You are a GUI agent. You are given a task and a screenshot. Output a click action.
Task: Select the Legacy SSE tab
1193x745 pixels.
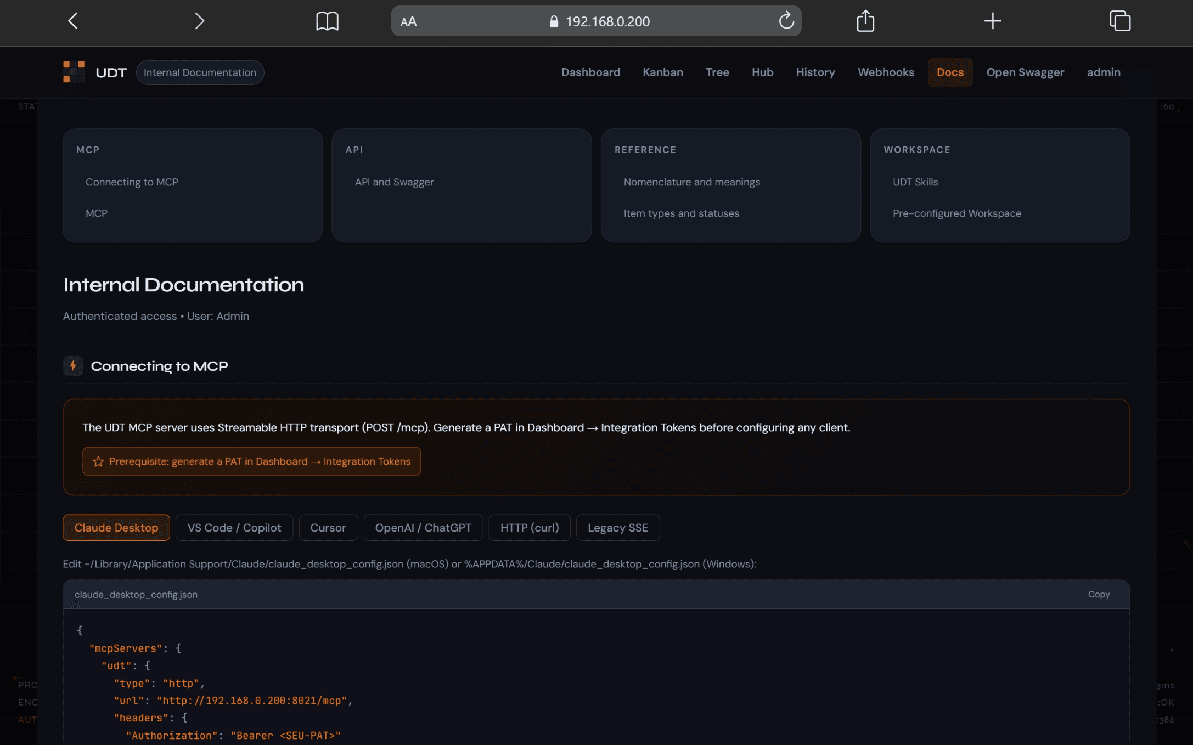pos(617,528)
